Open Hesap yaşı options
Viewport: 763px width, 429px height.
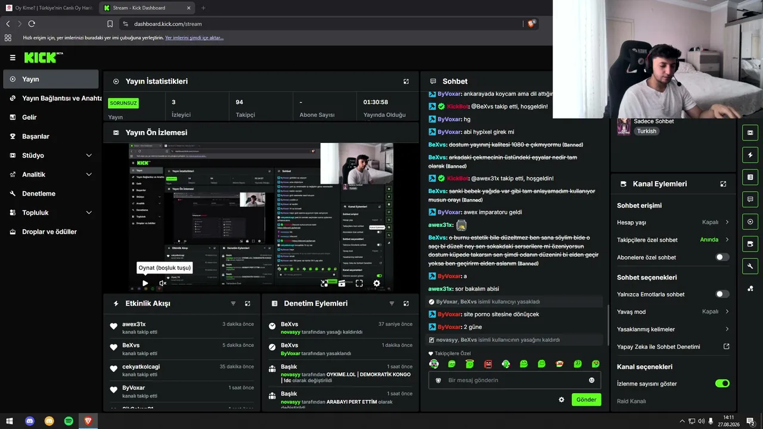click(x=673, y=222)
